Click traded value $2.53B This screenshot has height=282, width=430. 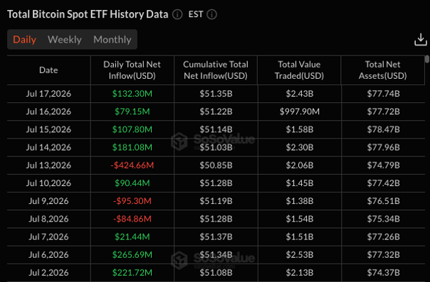click(x=300, y=254)
